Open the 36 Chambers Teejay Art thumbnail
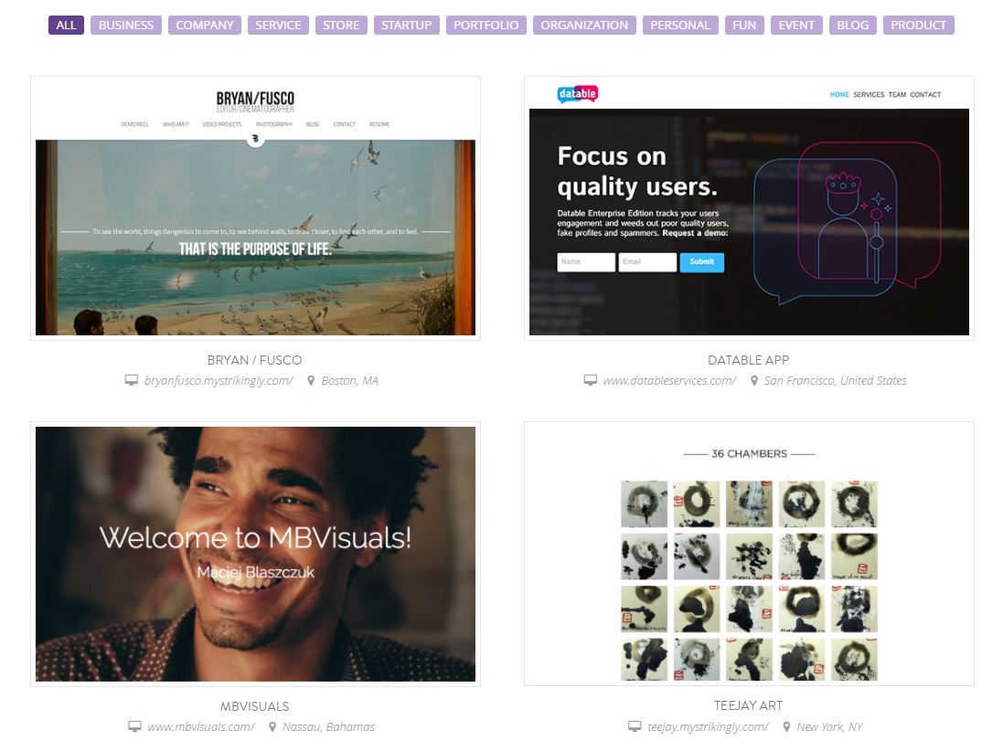Image resolution: width=1003 pixels, height=752 pixels. (749, 554)
